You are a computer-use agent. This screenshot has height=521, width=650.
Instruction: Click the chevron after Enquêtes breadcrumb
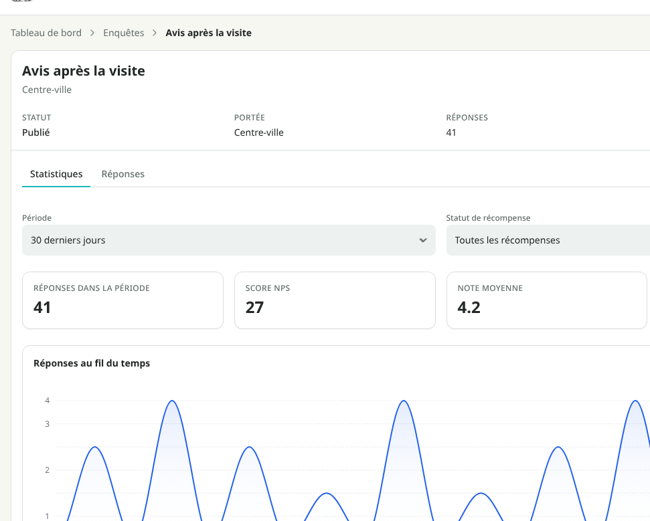pos(155,33)
